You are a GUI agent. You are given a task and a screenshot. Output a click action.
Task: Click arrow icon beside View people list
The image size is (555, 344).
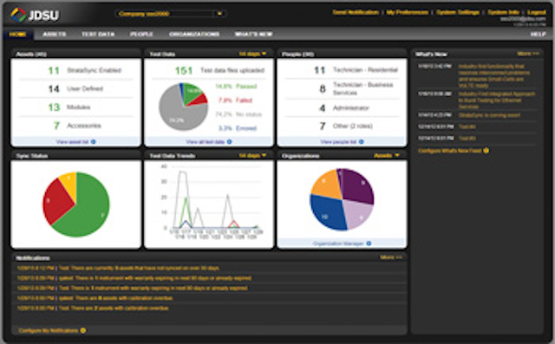[361, 142]
